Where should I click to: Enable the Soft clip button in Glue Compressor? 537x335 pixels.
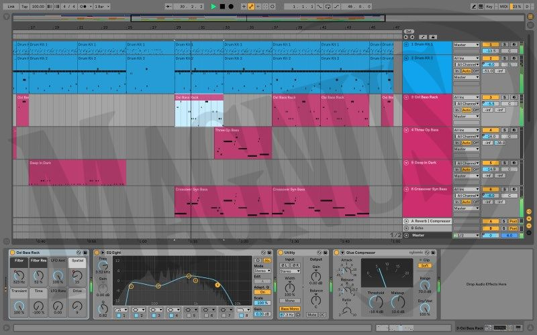[426, 265]
